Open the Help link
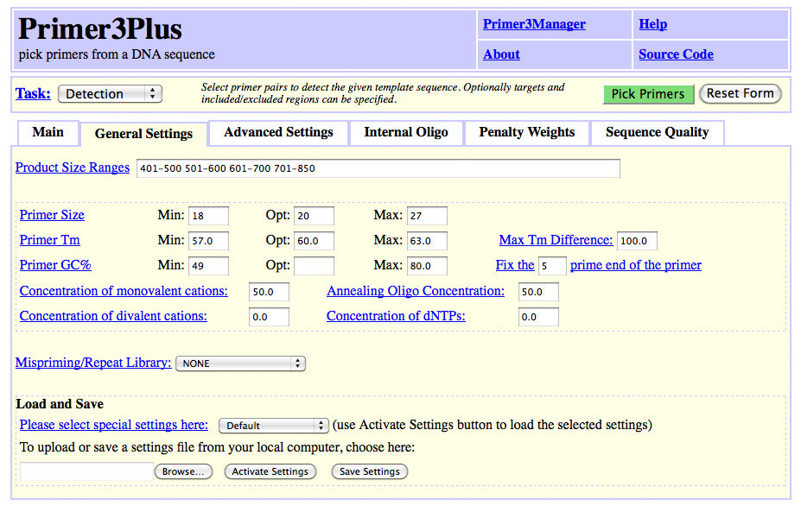This screenshot has width=801, height=512. (652, 23)
